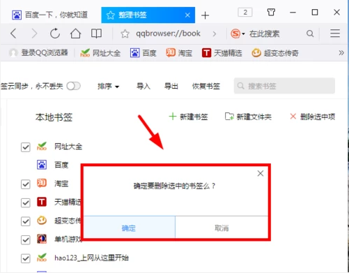Viewport: 349px width, 273px height.
Task: Click 导入 to import bookmarks
Action: (x=144, y=86)
